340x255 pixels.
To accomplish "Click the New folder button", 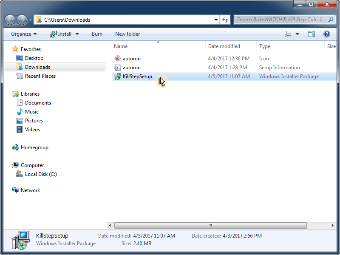I will (x=127, y=34).
